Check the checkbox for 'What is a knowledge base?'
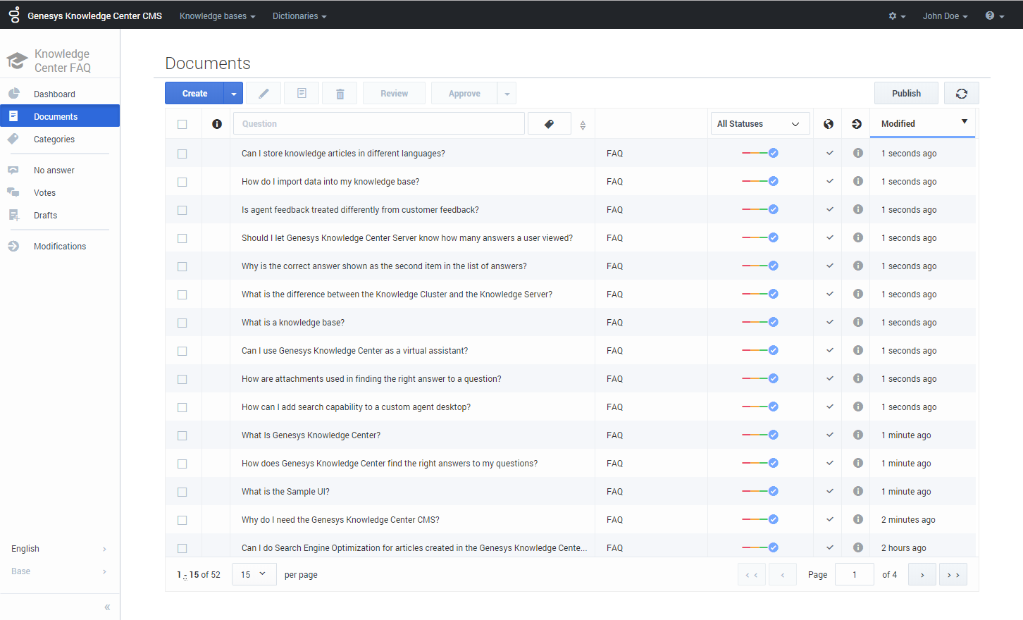 tap(182, 323)
